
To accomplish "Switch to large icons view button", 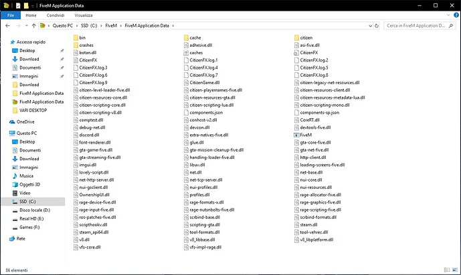I will [x=455, y=270].
